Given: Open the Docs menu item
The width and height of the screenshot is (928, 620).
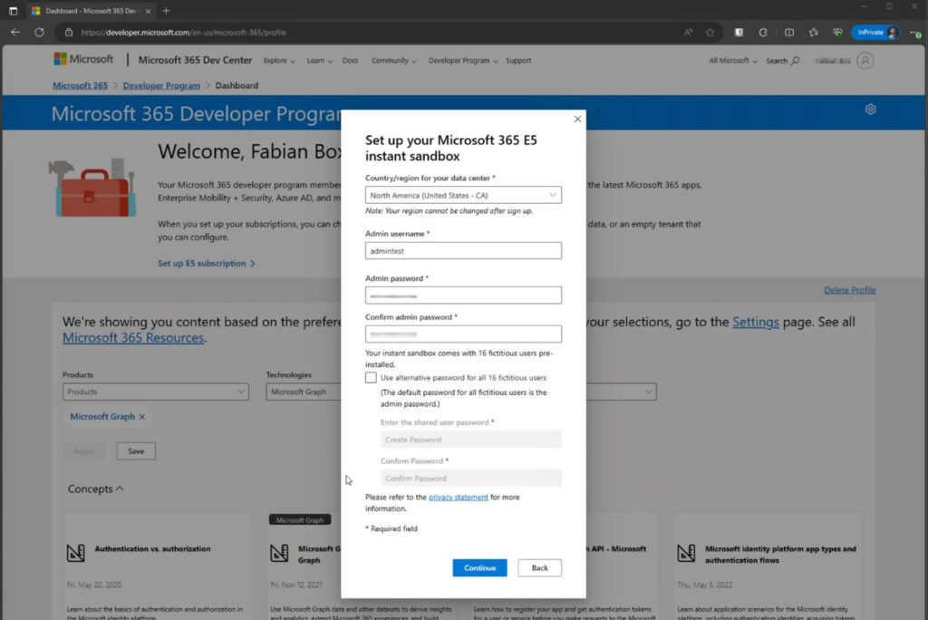Looking at the screenshot, I should tap(350, 61).
